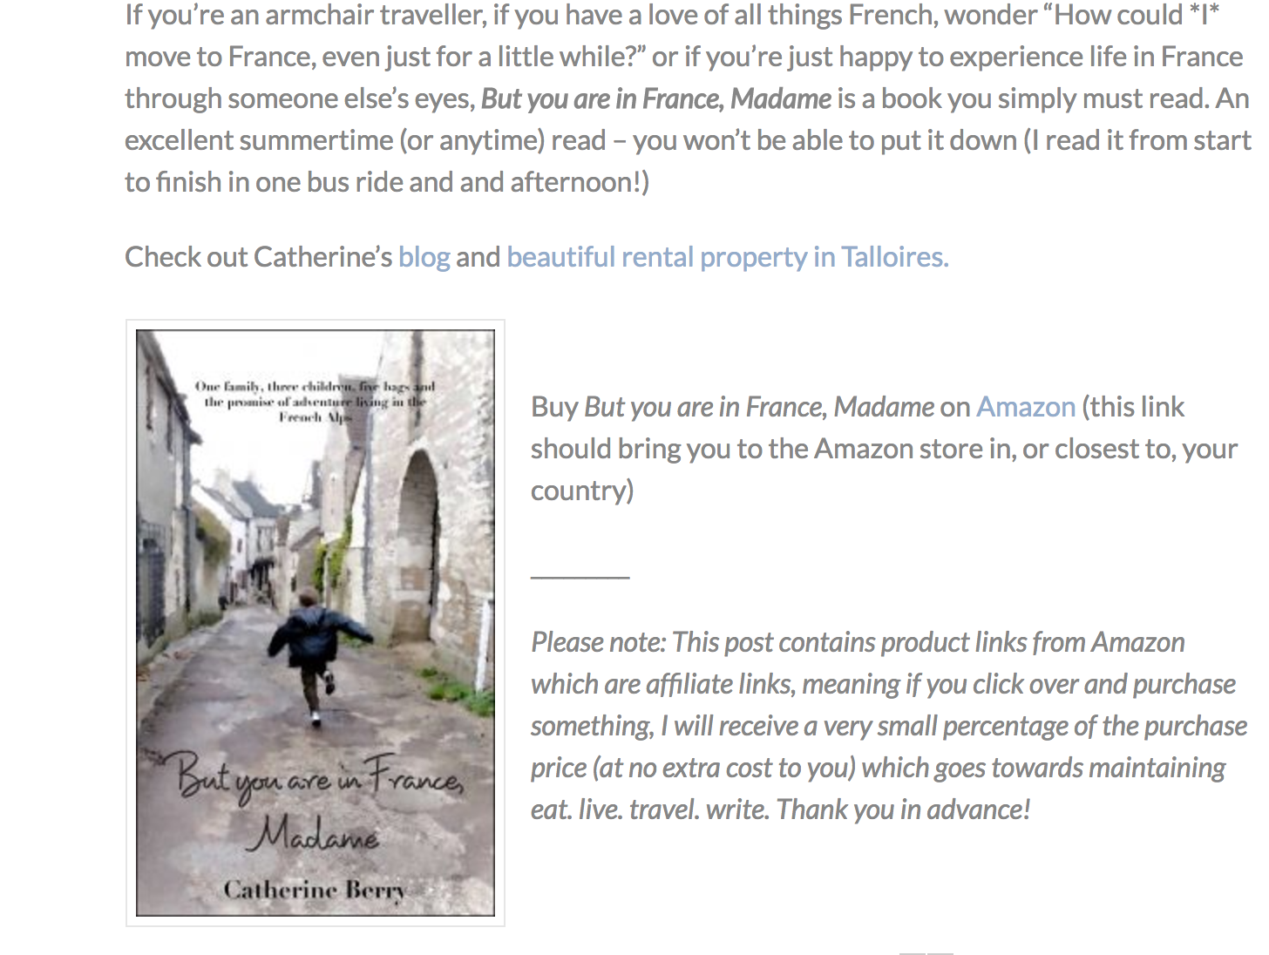The image size is (1269, 955).
Task: Click the "Check out Catherine's" text
Action: tap(259, 257)
